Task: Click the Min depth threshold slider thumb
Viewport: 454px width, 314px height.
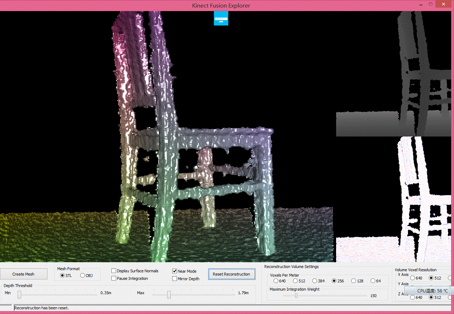Action: 19,295
